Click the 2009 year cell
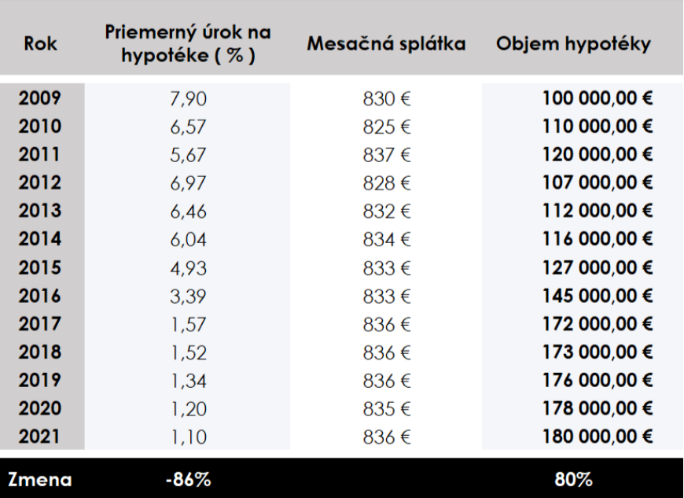Viewport: 684px width, 498px height. (40, 98)
